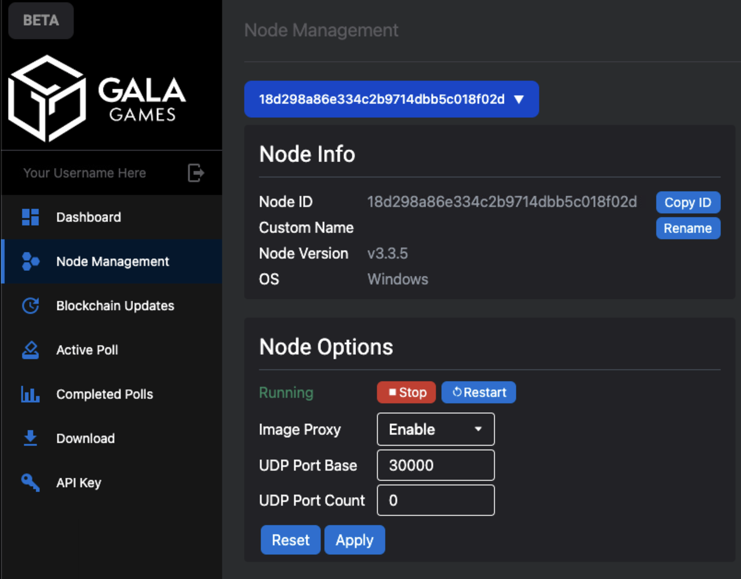The height and width of the screenshot is (579, 741).
Task: Click the Active Poll ballot icon
Action: click(30, 350)
